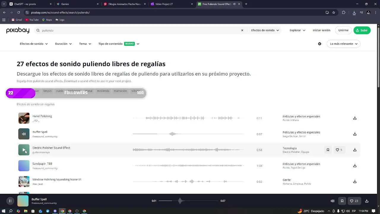Go back in browser history
Image resolution: width=380 pixels, height=214 pixels.
[x=4, y=12]
